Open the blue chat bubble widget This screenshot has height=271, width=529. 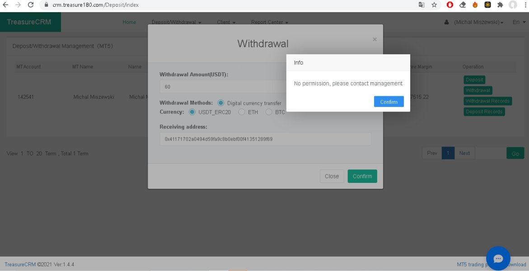point(498,258)
